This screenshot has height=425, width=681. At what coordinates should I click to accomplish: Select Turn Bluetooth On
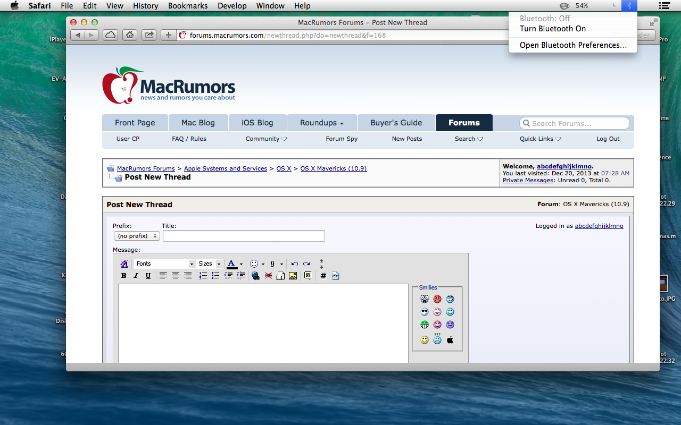point(553,29)
